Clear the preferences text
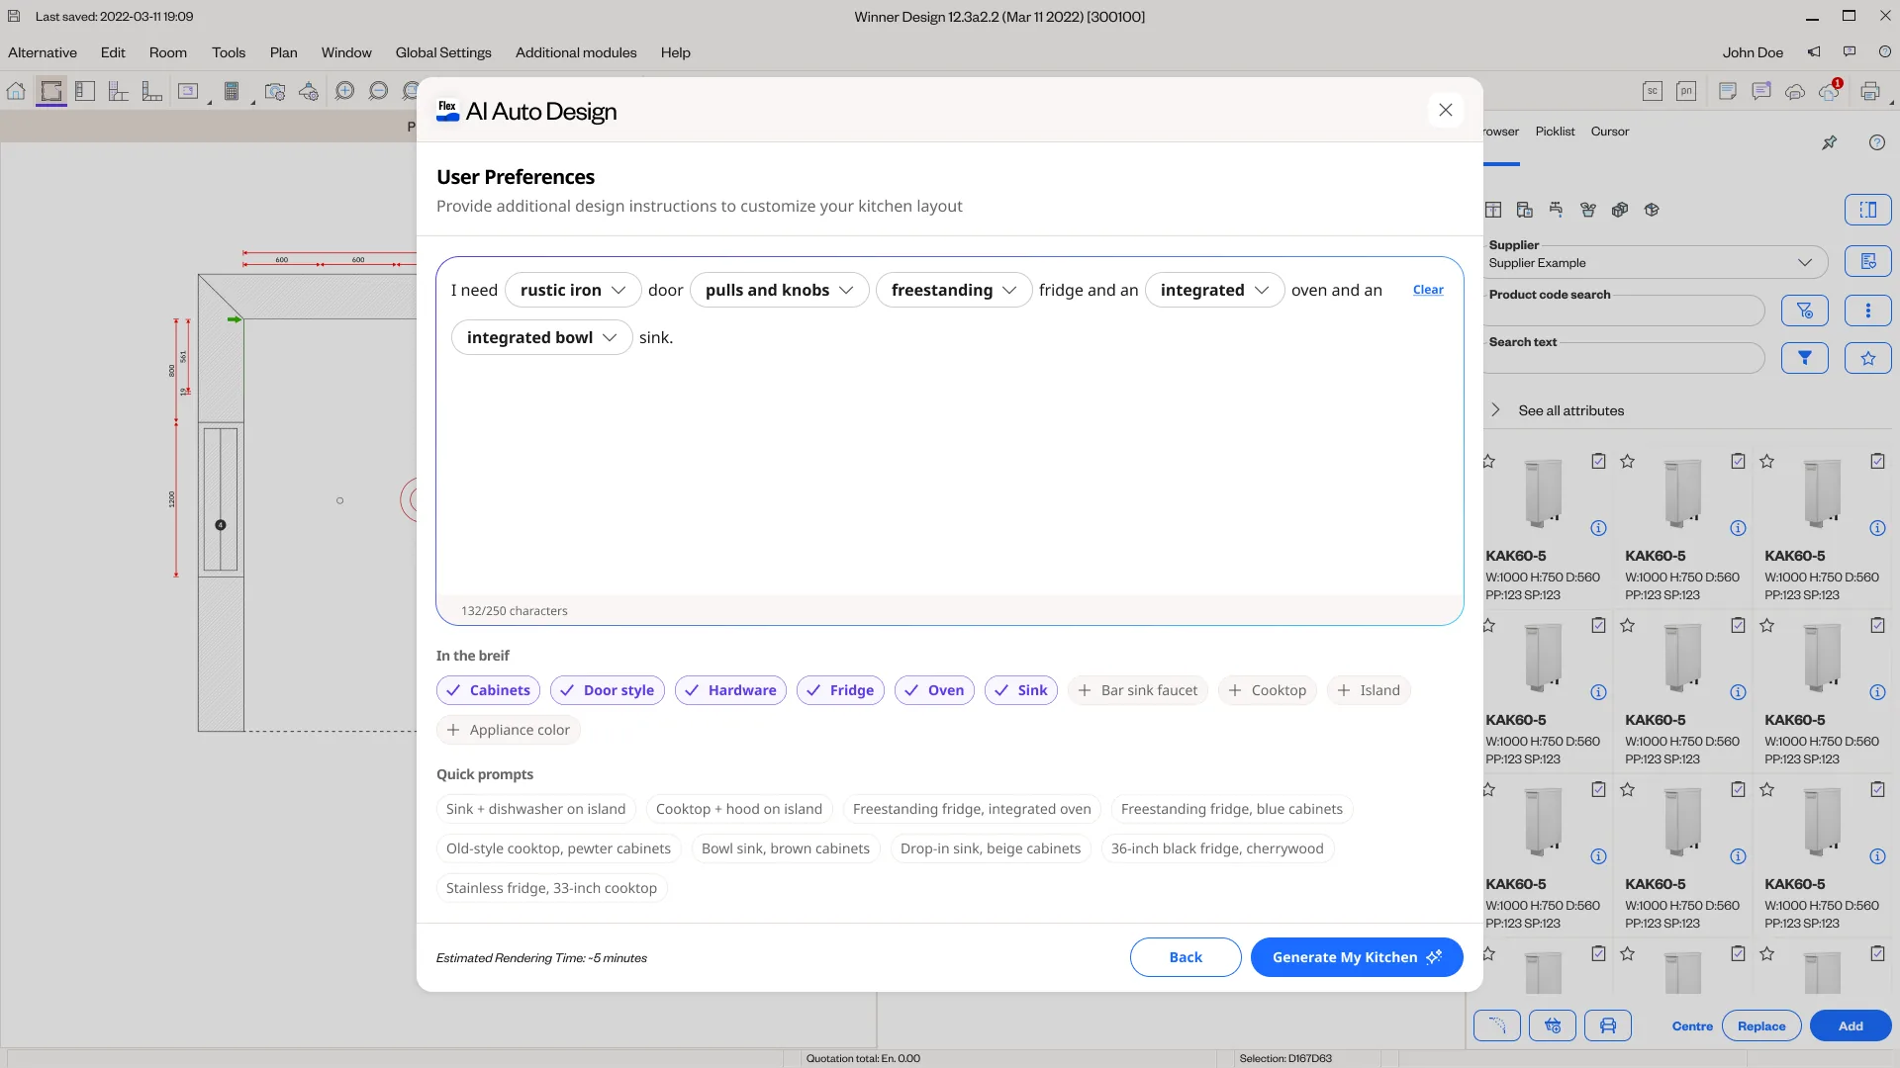Image resolution: width=1900 pixels, height=1068 pixels. [1428, 290]
